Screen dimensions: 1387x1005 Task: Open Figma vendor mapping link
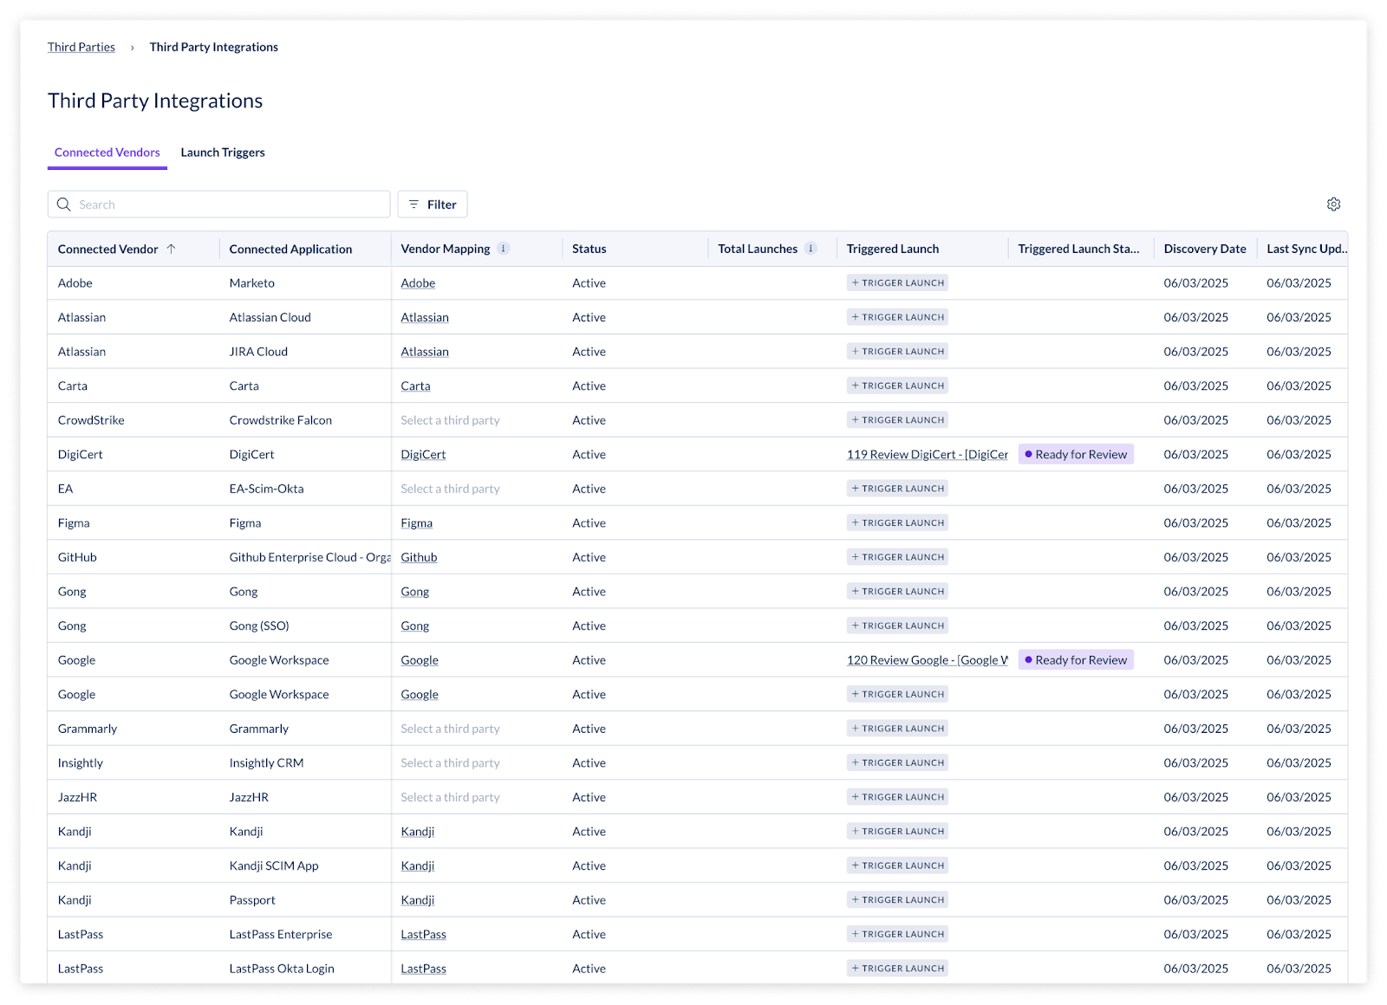coord(416,523)
